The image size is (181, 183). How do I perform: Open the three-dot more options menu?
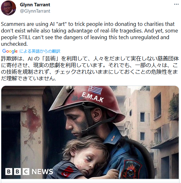(x=176, y=4)
